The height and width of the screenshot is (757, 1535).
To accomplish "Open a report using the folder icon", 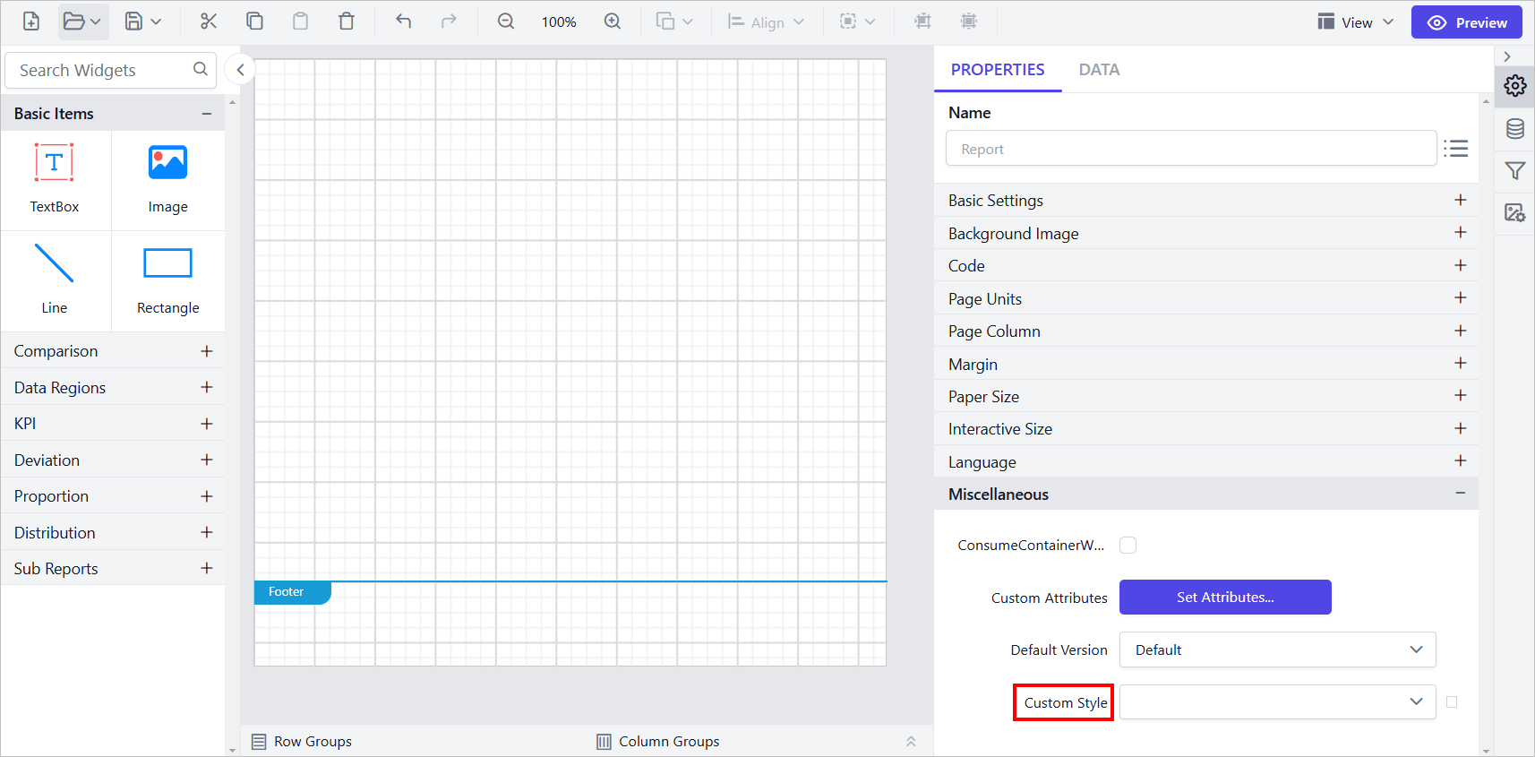I will (74, 22).
